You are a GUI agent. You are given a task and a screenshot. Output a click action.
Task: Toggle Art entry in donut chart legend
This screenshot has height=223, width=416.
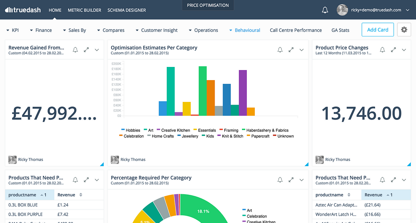tap(248, 211)
